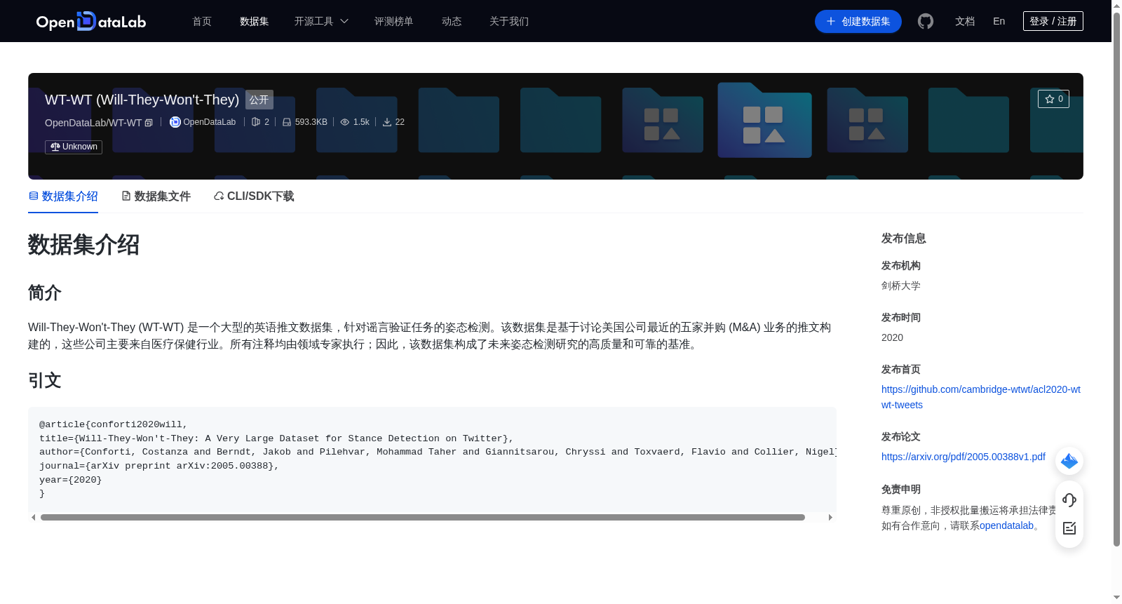Click the WT-WT (Will-They-Won't-They) title

point(142,100)
